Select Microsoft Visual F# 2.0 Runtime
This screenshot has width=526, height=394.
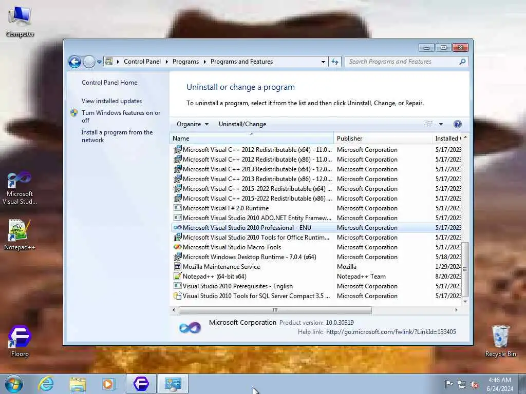316,208
